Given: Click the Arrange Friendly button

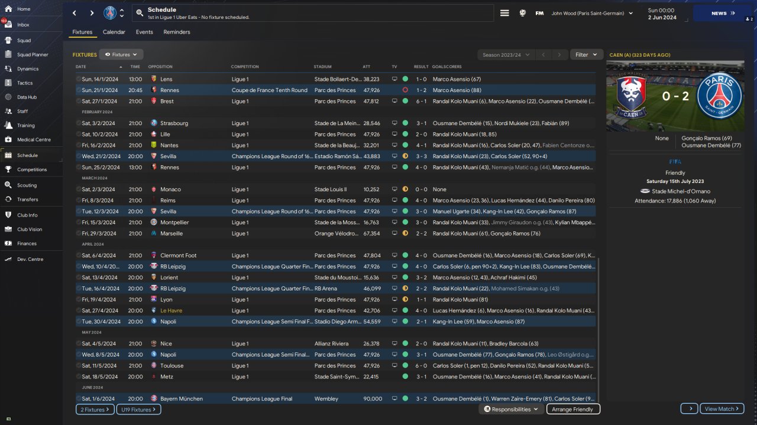Looking at the screenshot, I should pos(572,409).
